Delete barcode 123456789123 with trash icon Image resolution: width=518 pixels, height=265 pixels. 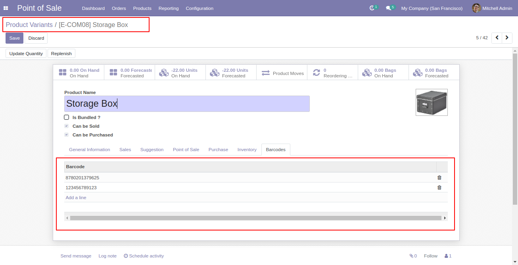tap(439, 188)
